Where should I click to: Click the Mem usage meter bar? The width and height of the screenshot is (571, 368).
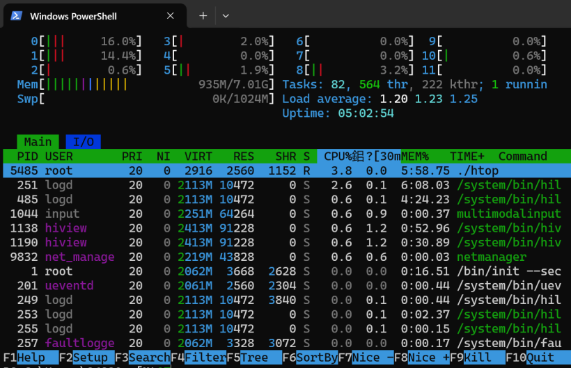click(146, 84)
